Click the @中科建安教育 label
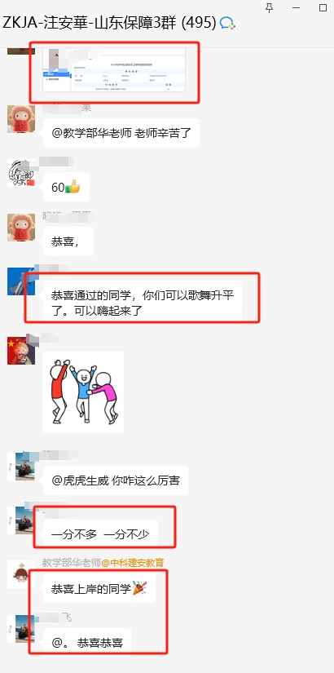The image size is (334, 673). [x=133, y=562]
